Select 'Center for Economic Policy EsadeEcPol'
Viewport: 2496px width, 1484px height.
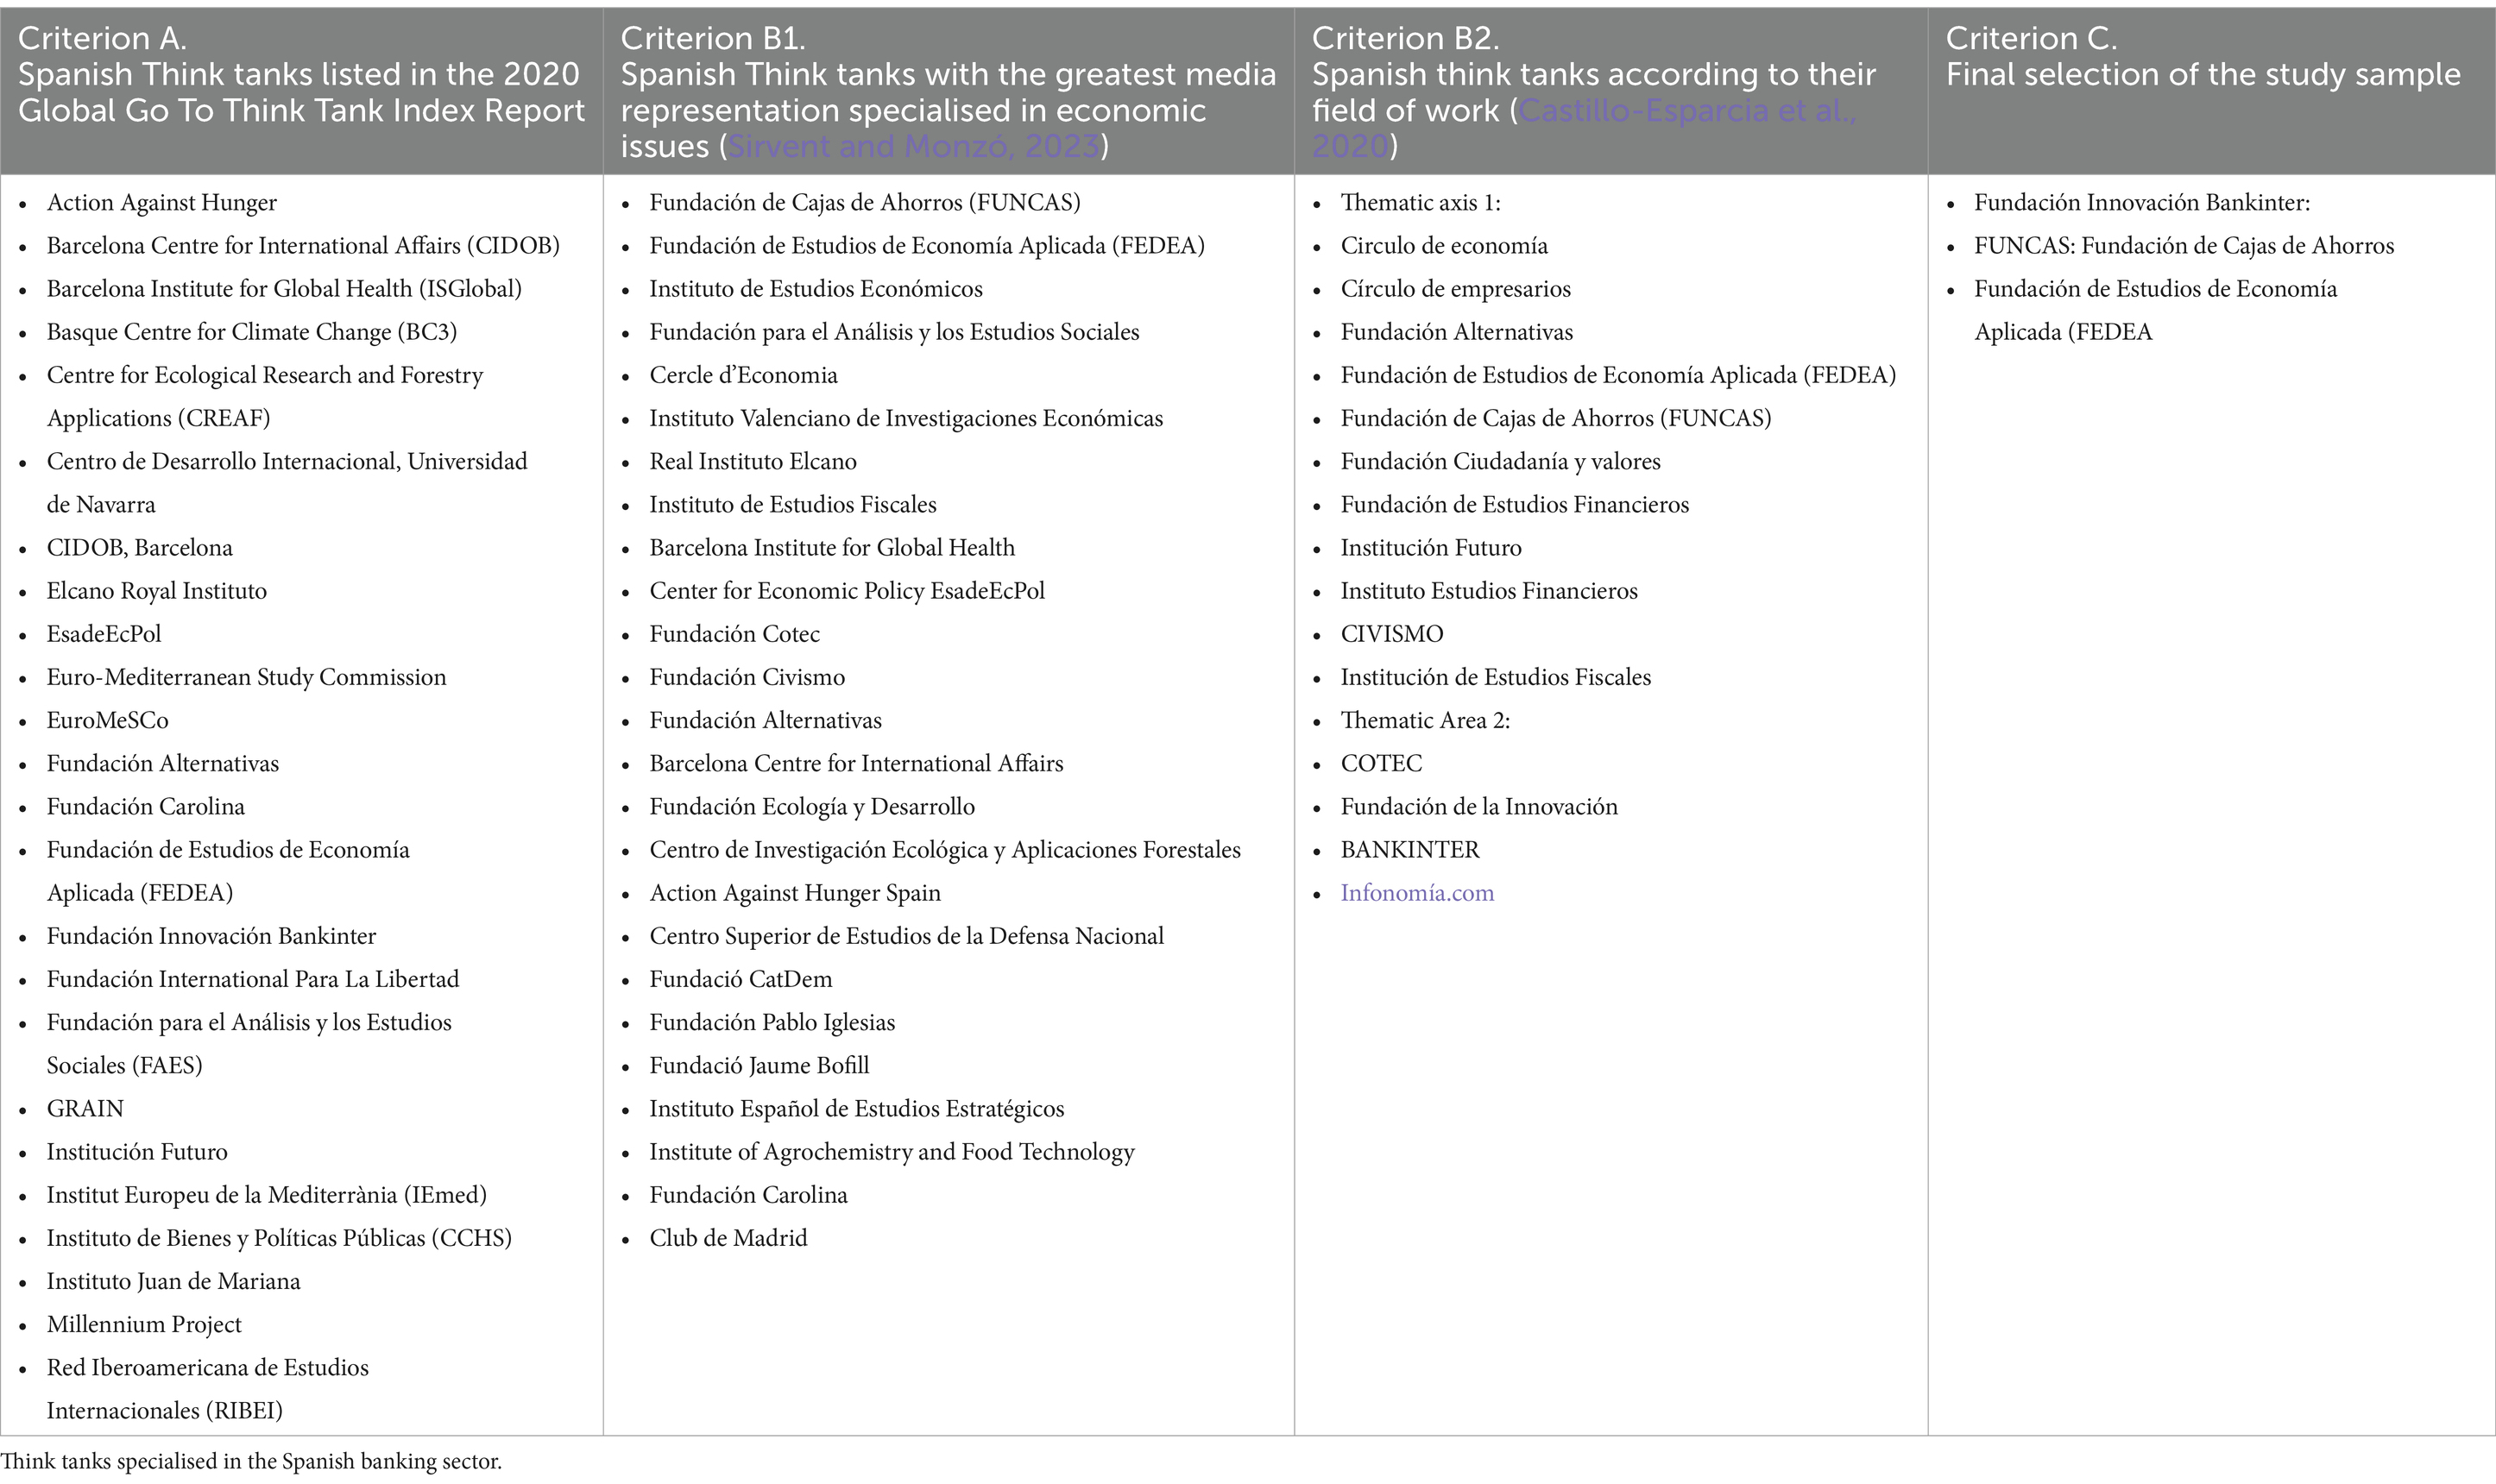[847, 591]
